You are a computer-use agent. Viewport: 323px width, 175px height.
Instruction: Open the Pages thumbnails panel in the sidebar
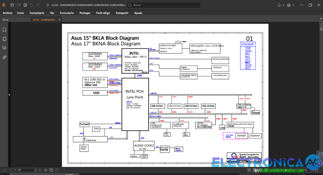click(x=5, y=39)
